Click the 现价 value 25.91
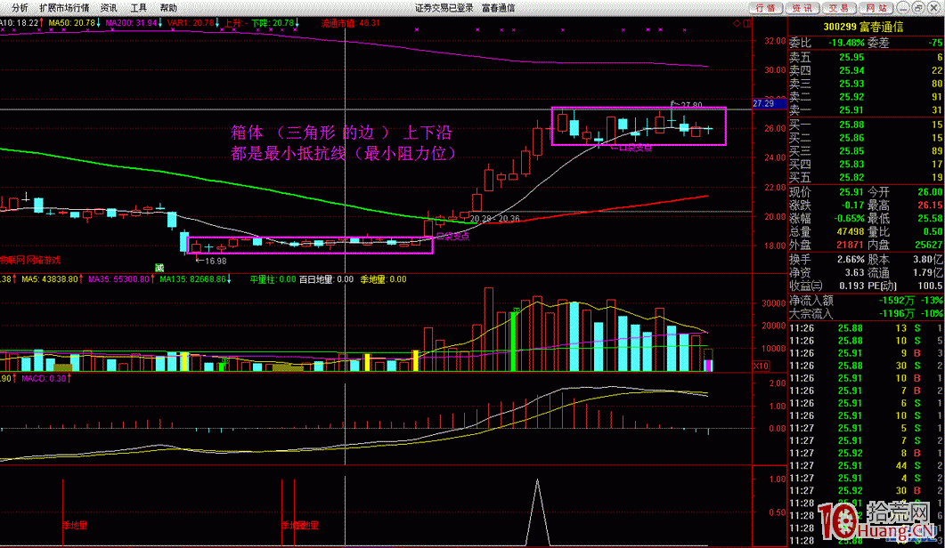945x548 pixels. coord(851,192)
